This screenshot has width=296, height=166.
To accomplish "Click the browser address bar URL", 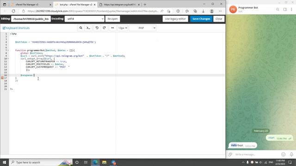I will click(93, 11).
